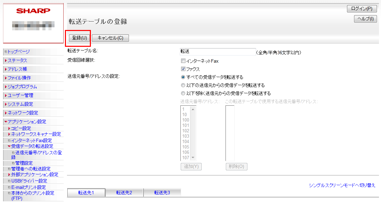This screenshot has width=381, height=202.
Task: Uncheck the ファクス checkbox
Action: pyautogui.click(x=183, y=69)
